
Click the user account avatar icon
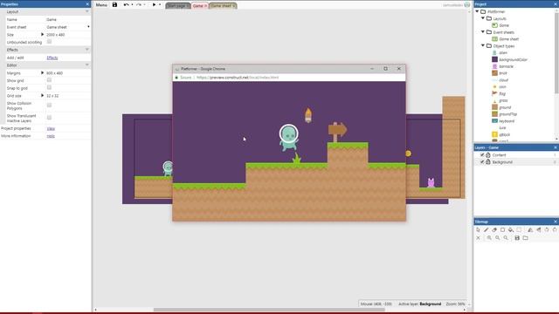tap(467, 5)
